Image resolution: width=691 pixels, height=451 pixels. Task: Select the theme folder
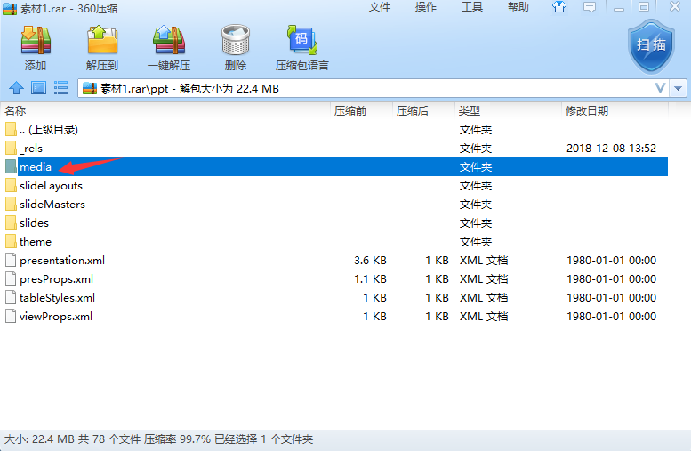[x=334, y=242]
